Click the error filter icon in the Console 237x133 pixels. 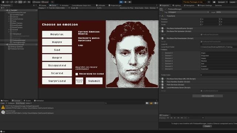pos(156,103)
